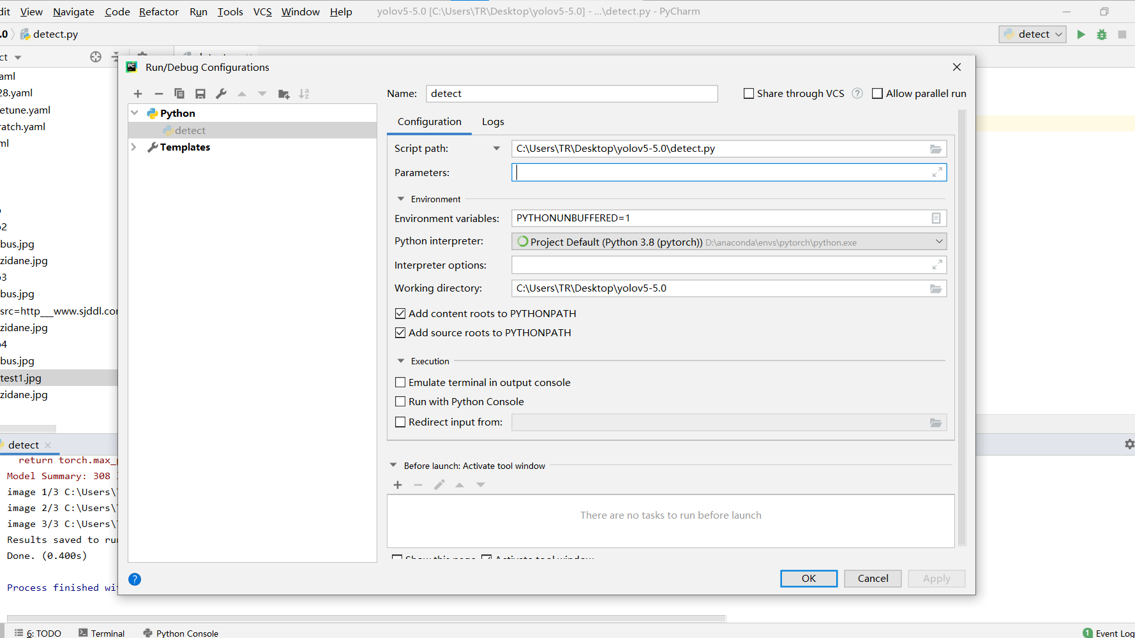Screen dimensions: 1135x638
Task: Confirm dialog with OK button
Action: [x=809, y=579]
